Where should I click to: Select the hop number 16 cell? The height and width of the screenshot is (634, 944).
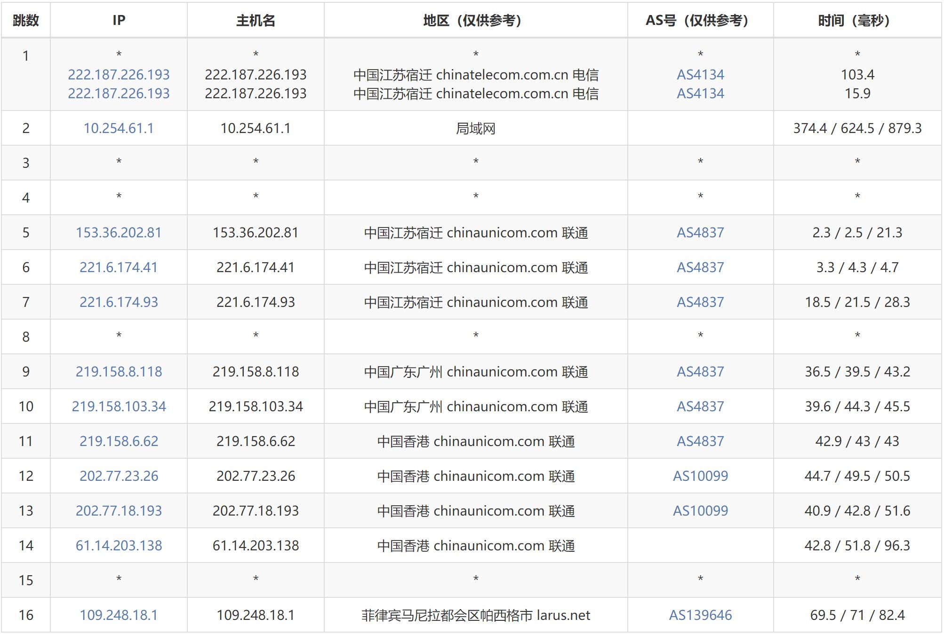point(26,615)
